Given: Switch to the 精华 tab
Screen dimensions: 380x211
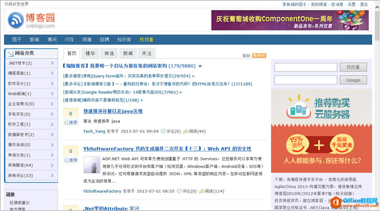Looking at the screenshot, I should [x=90, y=54].
